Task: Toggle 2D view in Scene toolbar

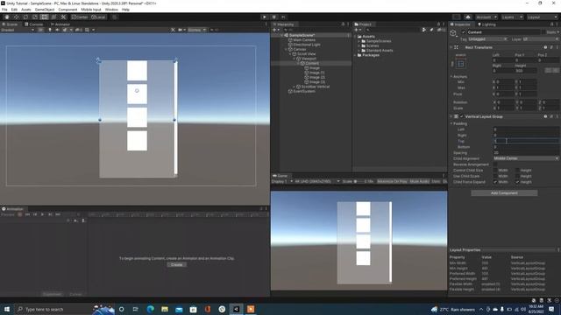Action: click(x=40, y=30)
